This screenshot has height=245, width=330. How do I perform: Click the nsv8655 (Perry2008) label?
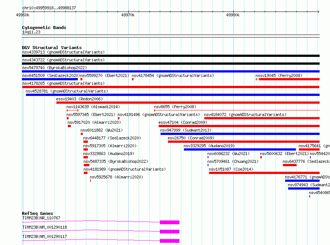point(175,107)
